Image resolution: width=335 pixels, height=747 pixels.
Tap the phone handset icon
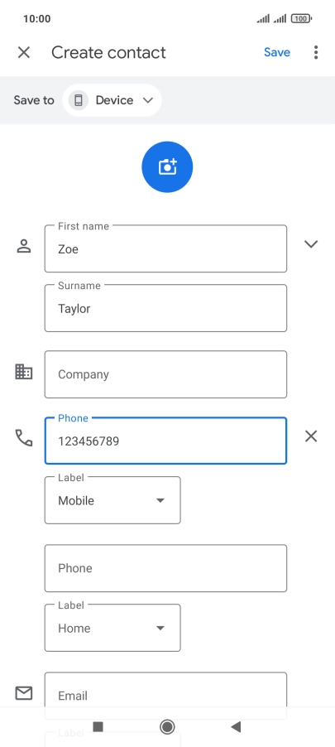(24, 437)
